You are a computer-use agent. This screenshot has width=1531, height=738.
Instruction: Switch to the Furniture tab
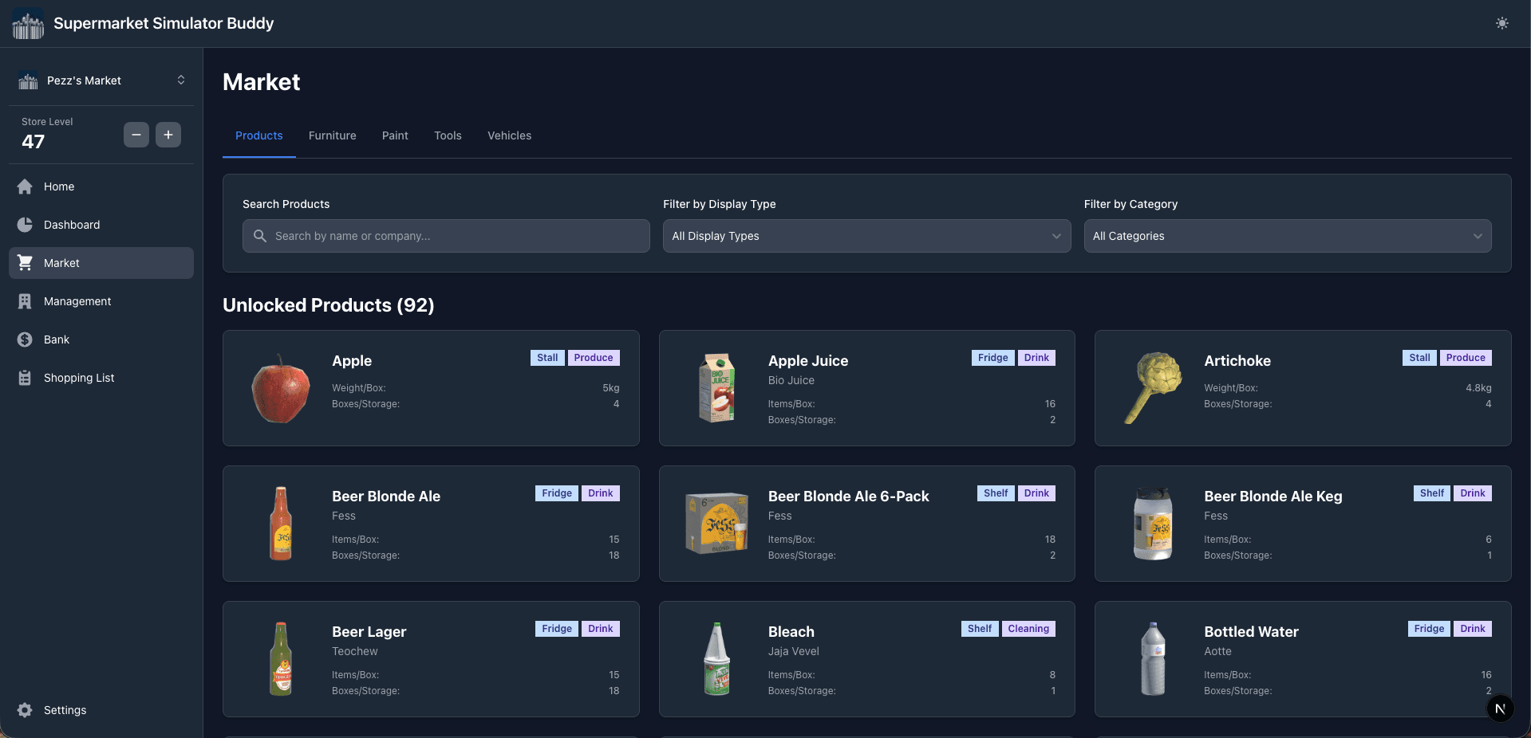(332, 135)
